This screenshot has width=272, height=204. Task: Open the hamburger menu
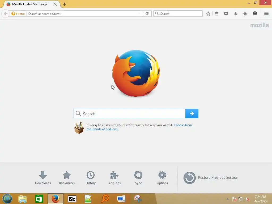(x=266, y=14)
